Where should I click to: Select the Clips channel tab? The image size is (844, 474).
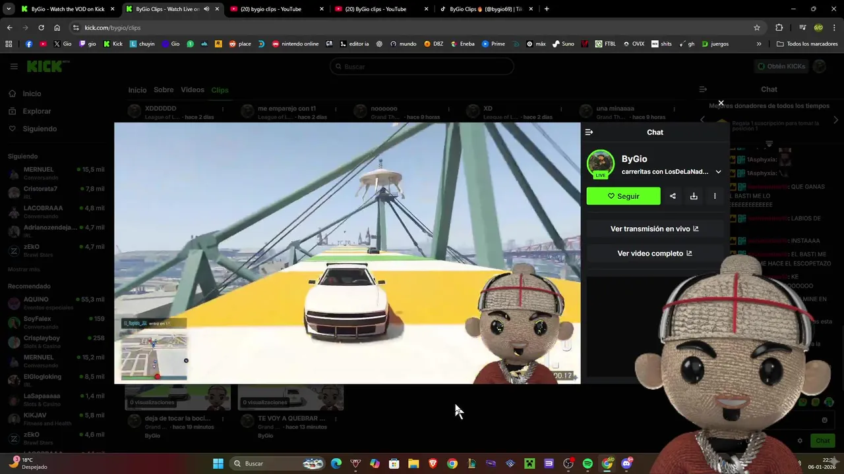pos(220,90)
